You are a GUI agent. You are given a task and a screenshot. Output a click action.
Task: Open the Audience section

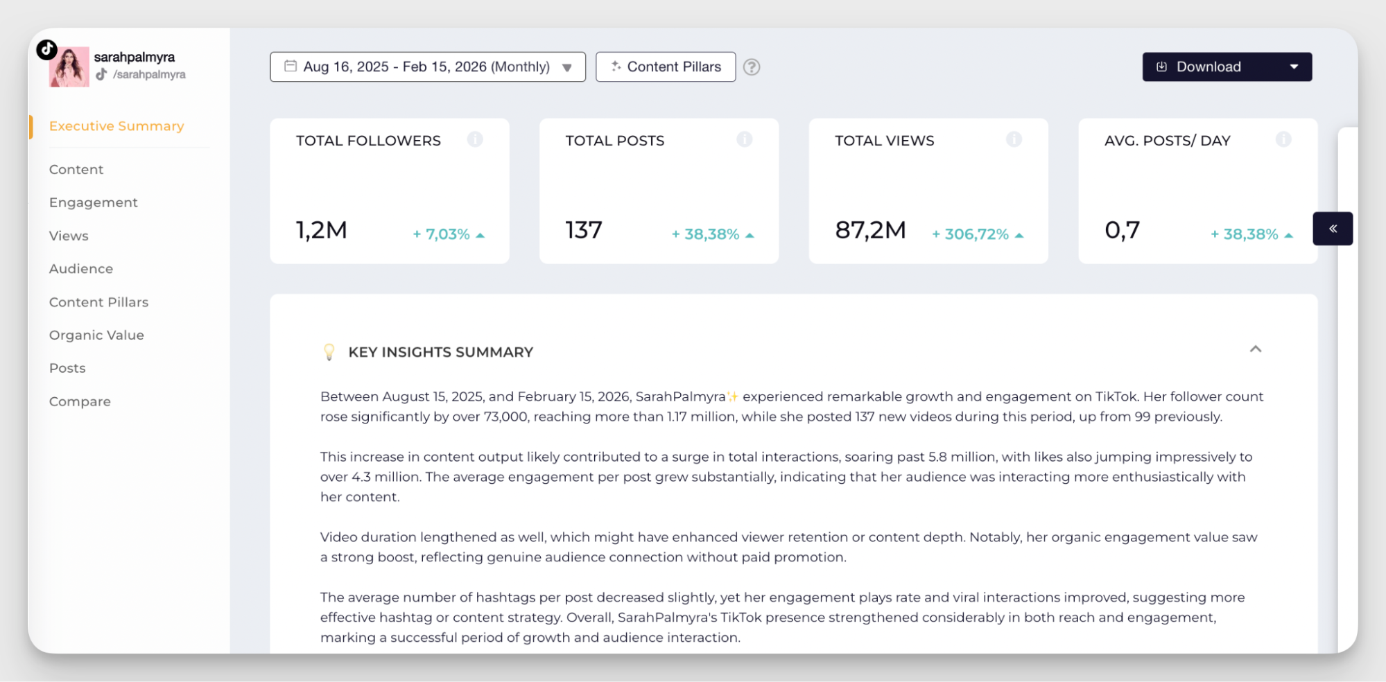pyautogui.click(x=80, y=269)
